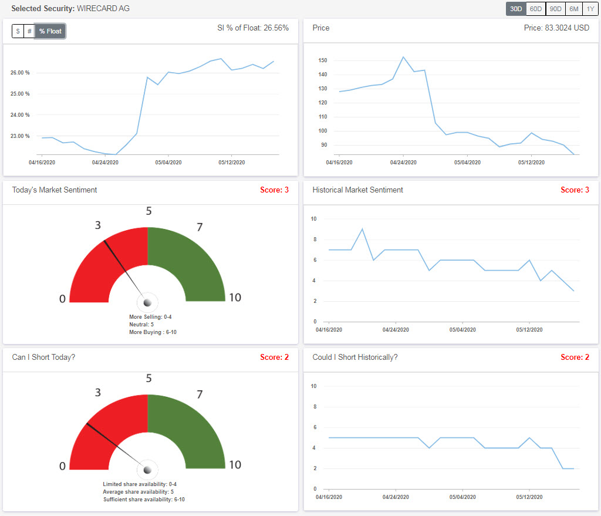Screen dimensions: 601x516
Task: Switch to the 60D timeframe
Action: (536, 9)
